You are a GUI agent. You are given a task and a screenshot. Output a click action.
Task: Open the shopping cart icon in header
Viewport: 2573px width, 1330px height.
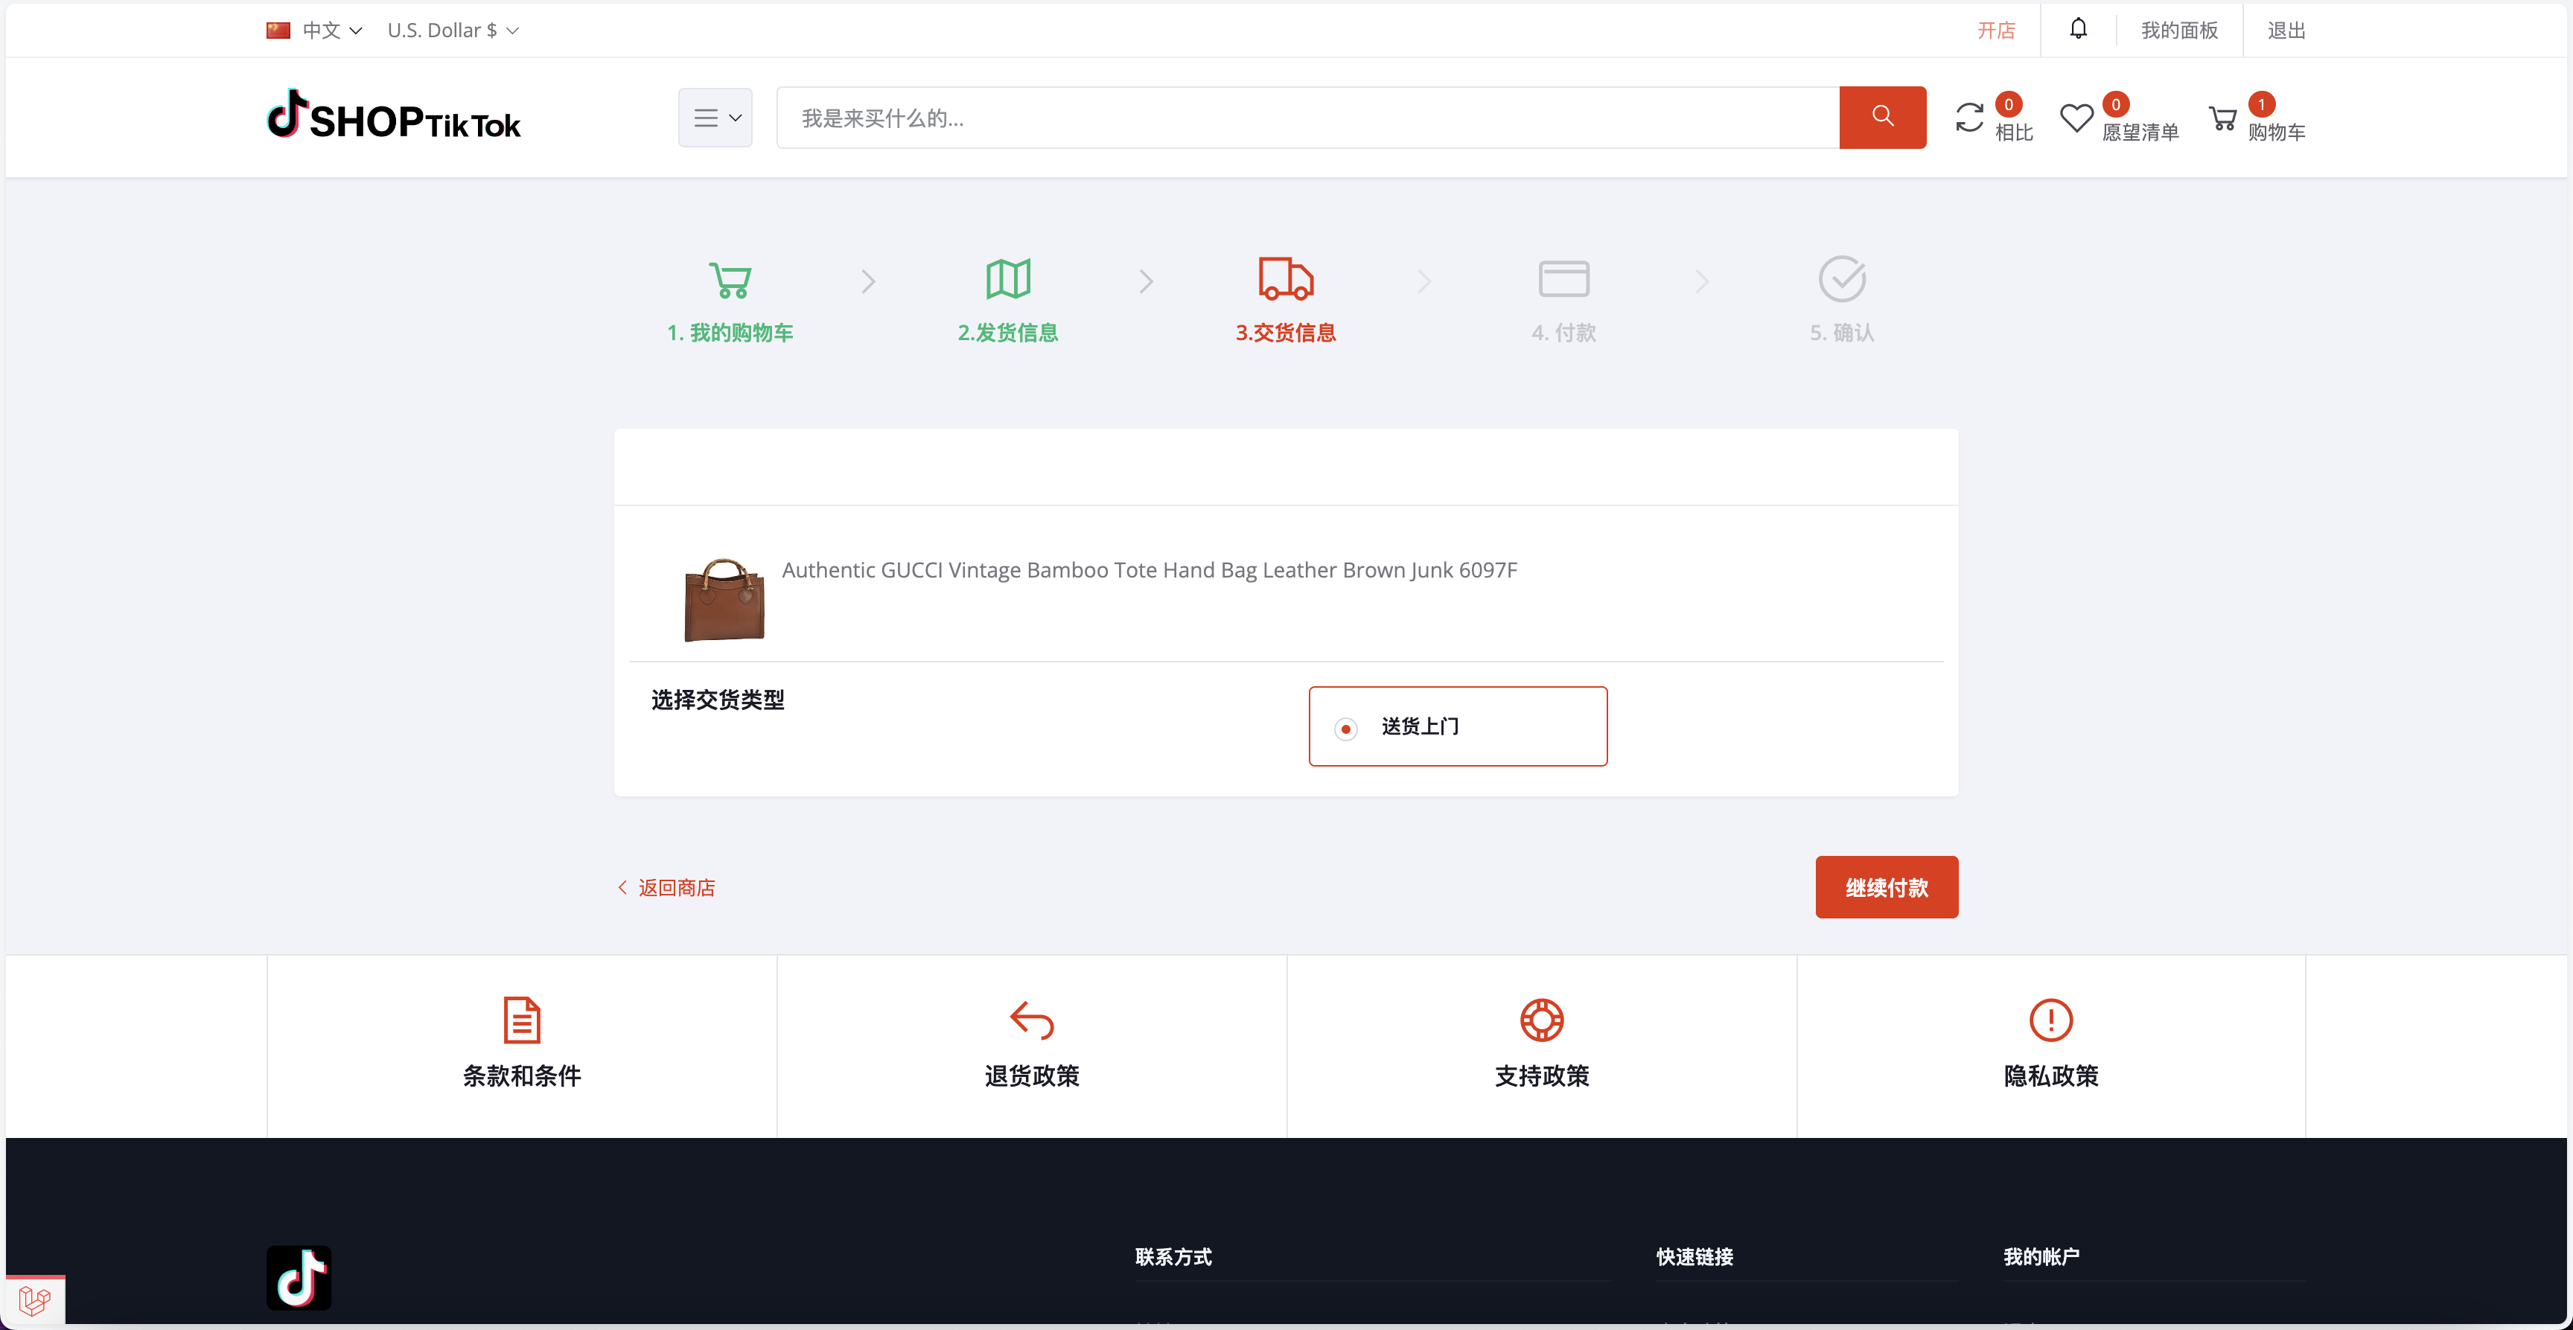point(2222,118)
